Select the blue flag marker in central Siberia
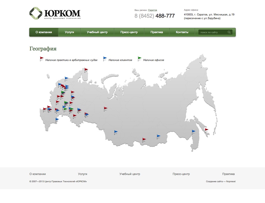Screen dimensions: 265x203 click(x=115, y=131)
